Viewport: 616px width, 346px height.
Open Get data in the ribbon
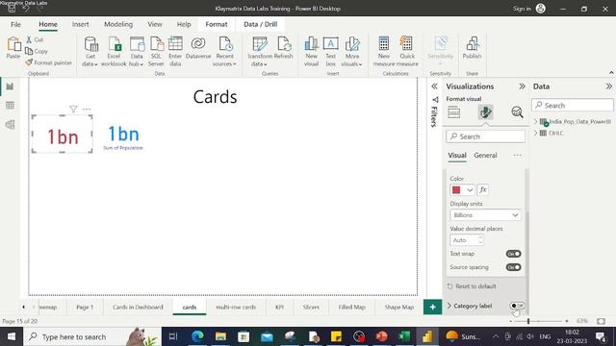[x=90, y=51]
